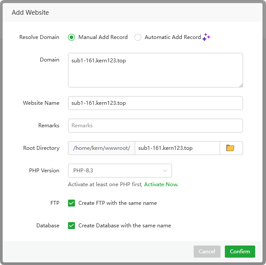Select the Manual Add Record radio button
The image size is (266, 265).
pos(71,37)
